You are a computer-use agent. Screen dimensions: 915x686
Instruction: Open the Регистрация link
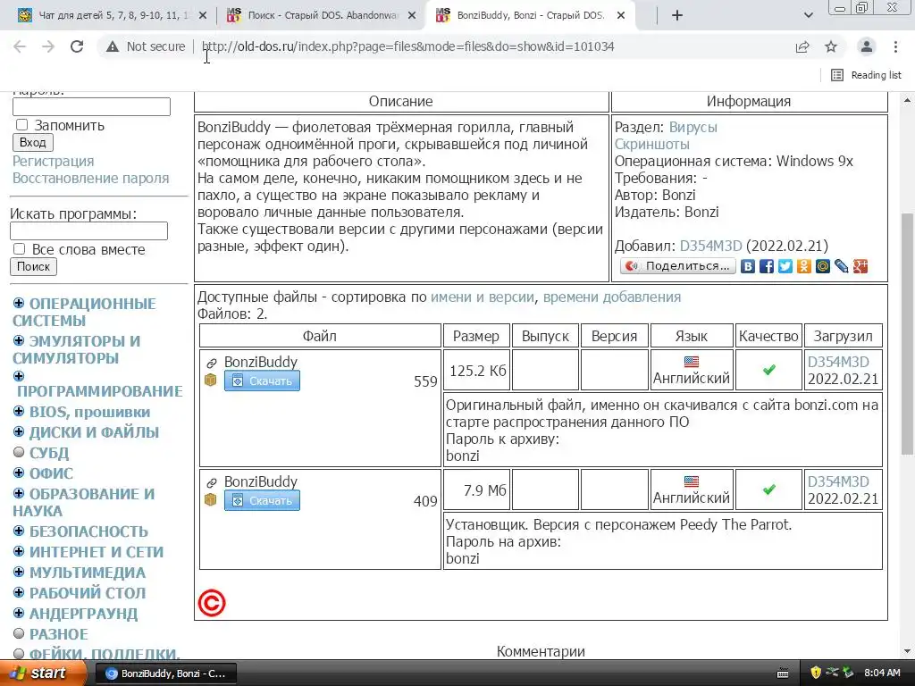pos(53,161)
